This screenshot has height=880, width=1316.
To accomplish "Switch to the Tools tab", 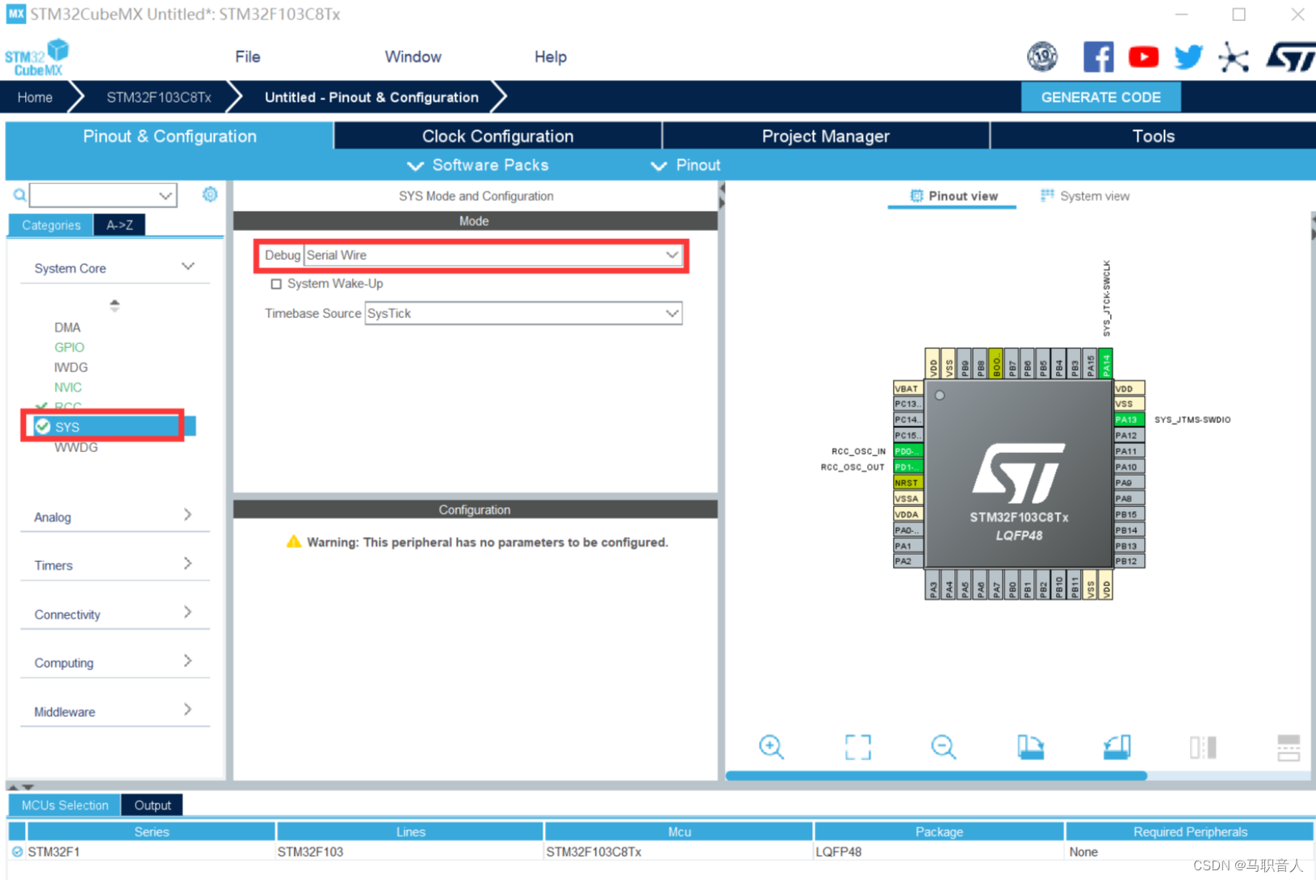I will [1153, 136].
